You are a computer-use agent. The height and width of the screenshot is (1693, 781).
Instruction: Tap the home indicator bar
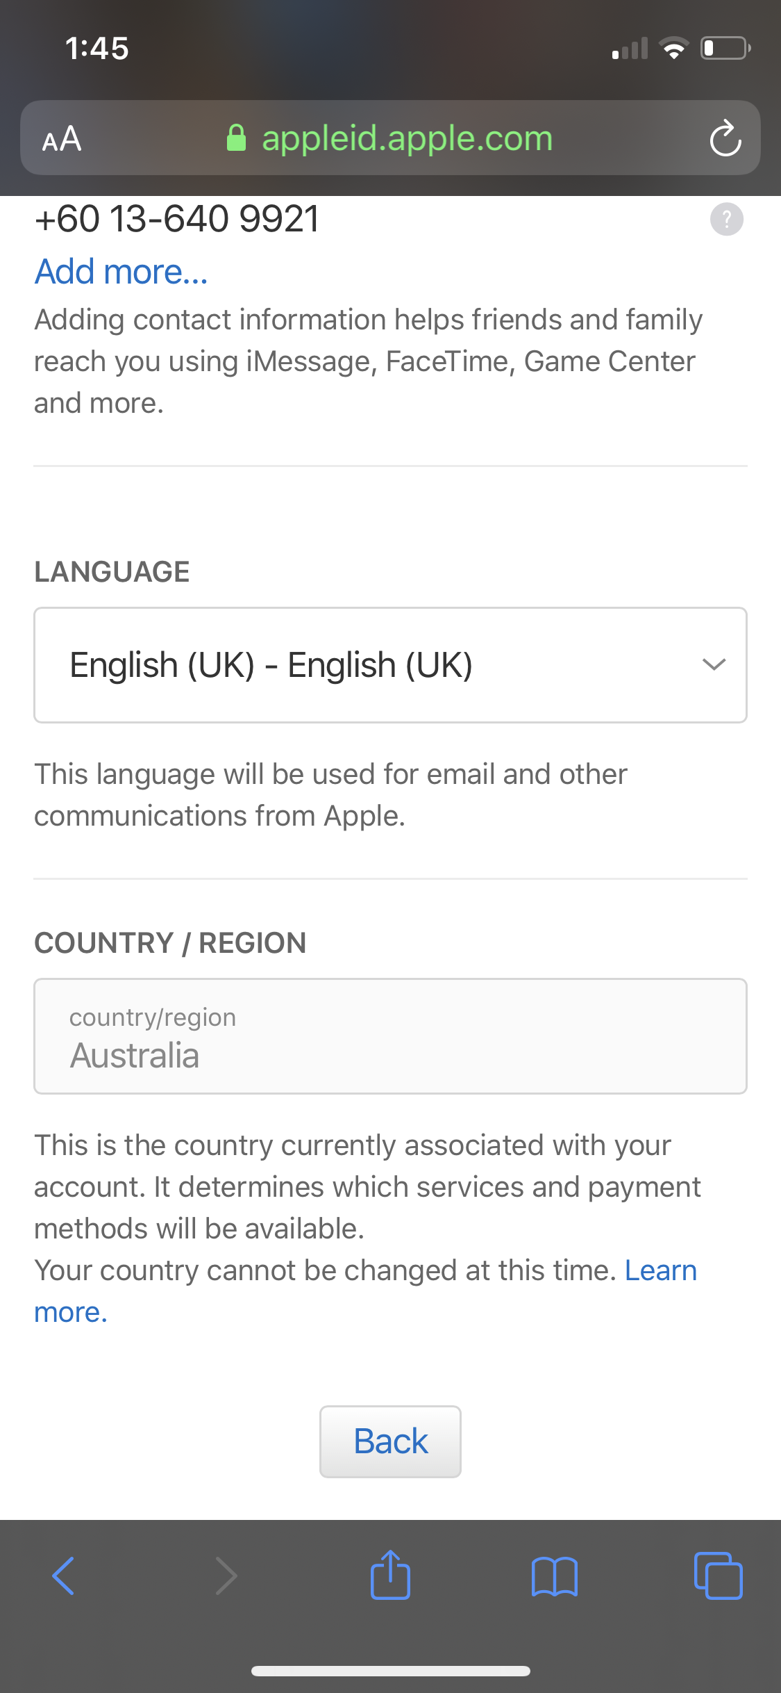click(x=390, y=1671)
